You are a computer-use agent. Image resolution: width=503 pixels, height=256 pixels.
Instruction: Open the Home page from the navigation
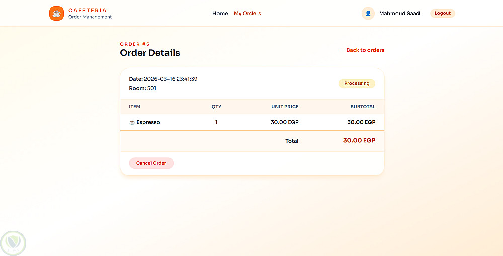(220, 14)
